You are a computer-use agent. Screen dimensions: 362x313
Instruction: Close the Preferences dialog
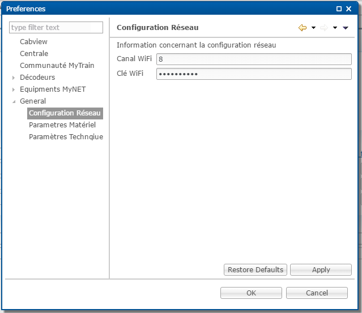tap(348, 8)
